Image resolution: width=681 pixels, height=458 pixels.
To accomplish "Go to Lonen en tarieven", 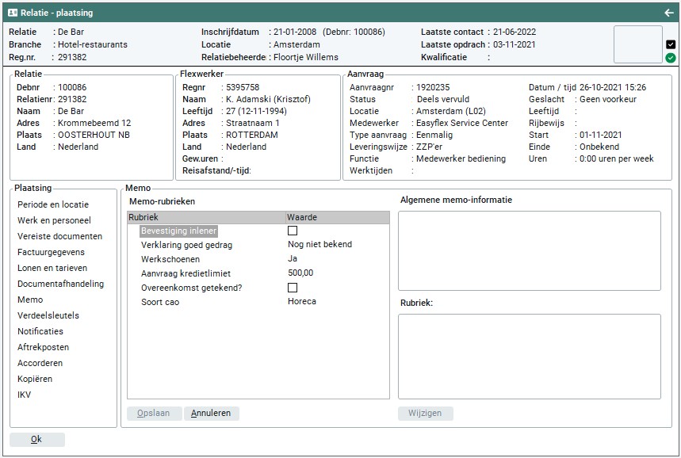I will (x=52, y=268).
